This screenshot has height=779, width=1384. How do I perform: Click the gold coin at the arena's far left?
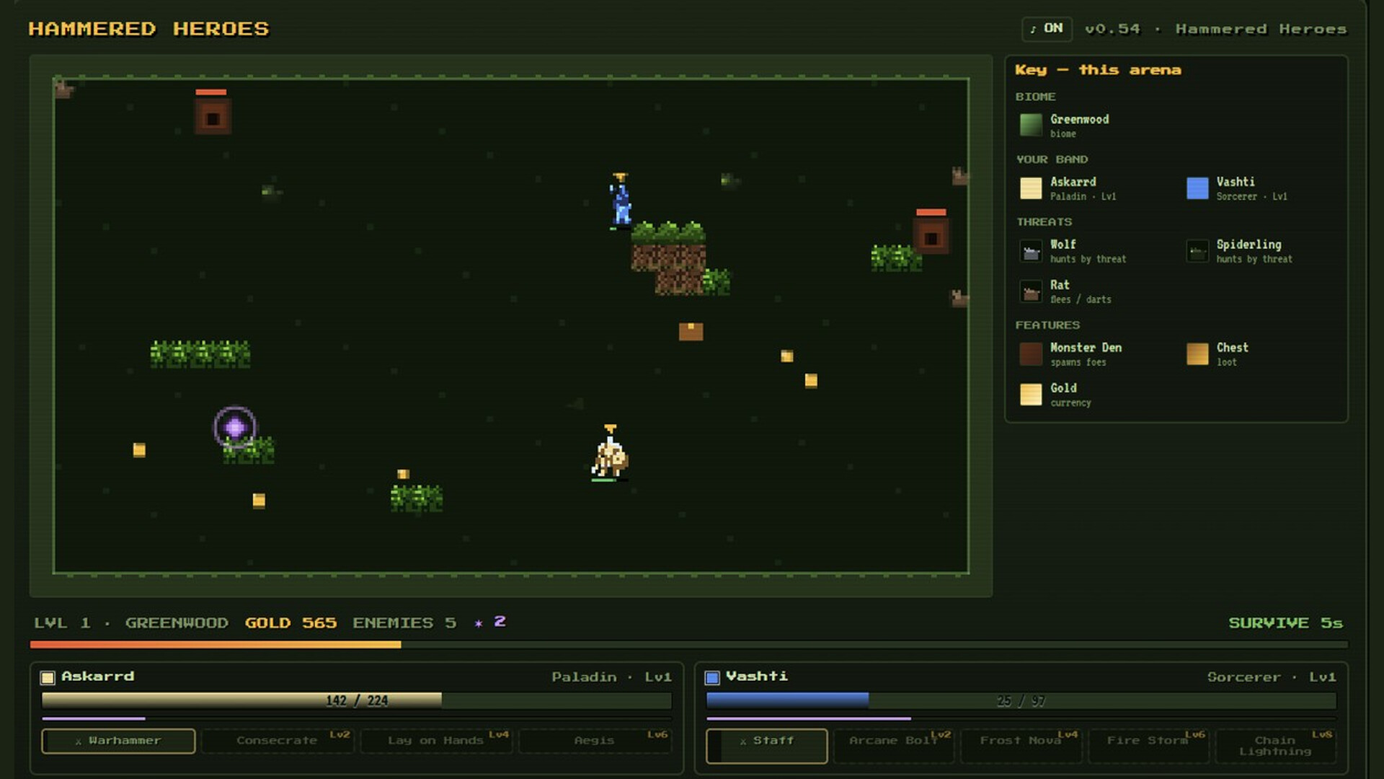point(139,450)
